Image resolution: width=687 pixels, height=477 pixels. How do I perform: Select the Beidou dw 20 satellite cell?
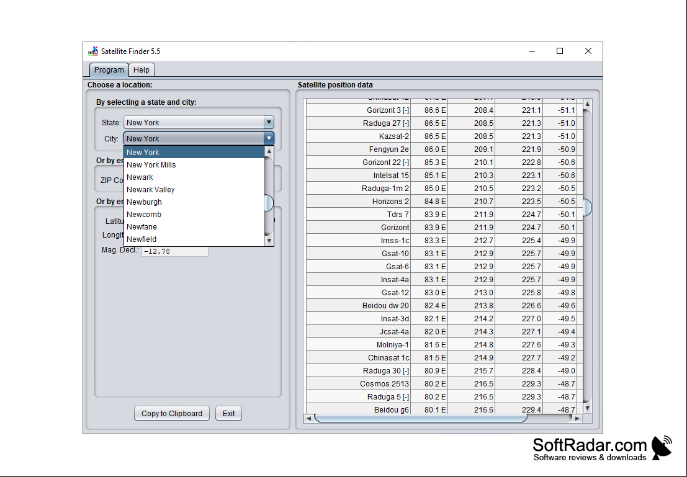tap(359, 306)
